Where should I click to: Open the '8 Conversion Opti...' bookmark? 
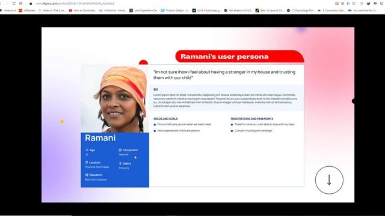[331, 11]
